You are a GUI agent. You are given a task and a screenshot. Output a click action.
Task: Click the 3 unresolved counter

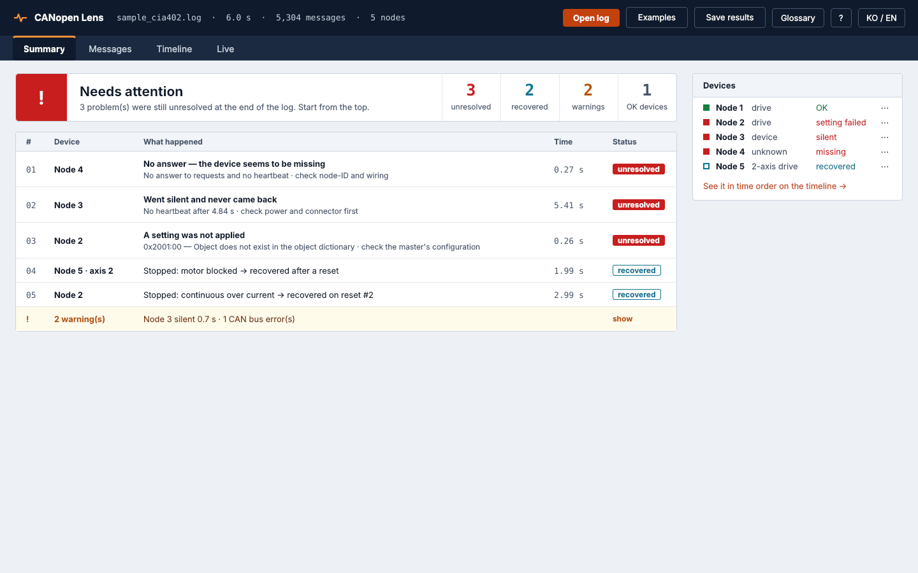tap(471, 97)
